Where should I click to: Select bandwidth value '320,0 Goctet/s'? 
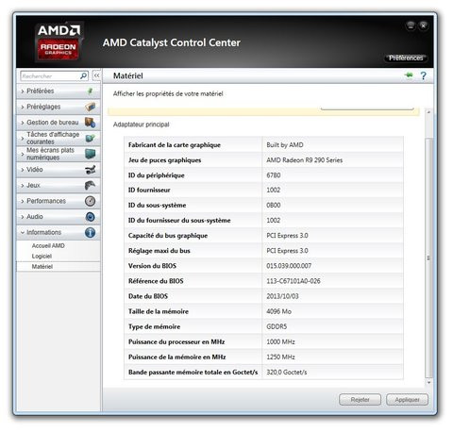(x=287, y=373)
